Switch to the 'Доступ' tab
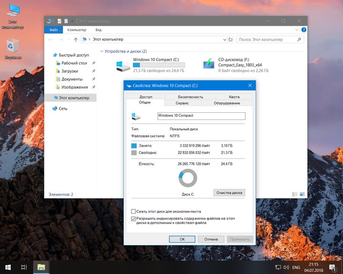The height and width of the screenshot is (274, 343). tap(146, 97)
